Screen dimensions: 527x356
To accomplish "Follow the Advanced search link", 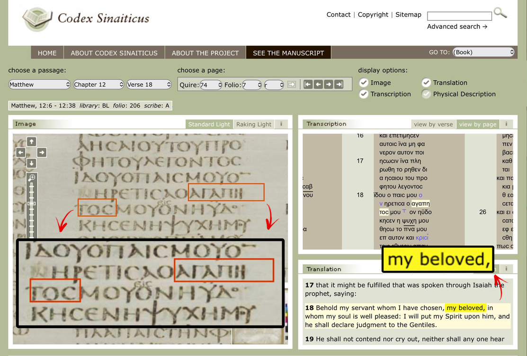I will pyautogui.click(x=457, y=26).
